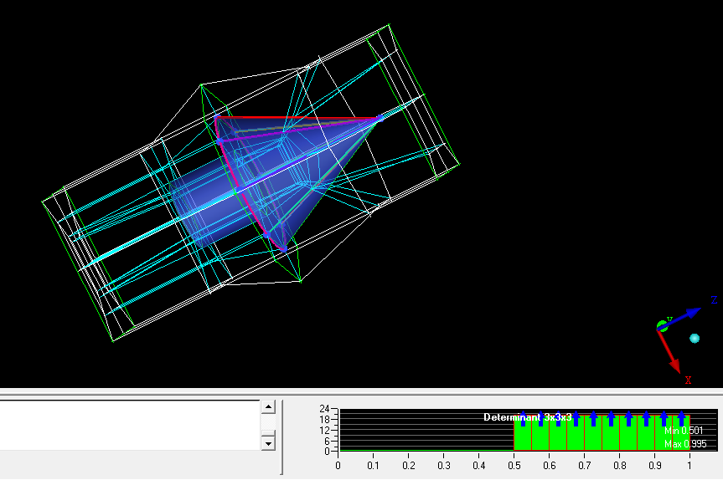
Task: Select the histogram bar between 0.5 and 0.55
Action: [x=523, y=437]
